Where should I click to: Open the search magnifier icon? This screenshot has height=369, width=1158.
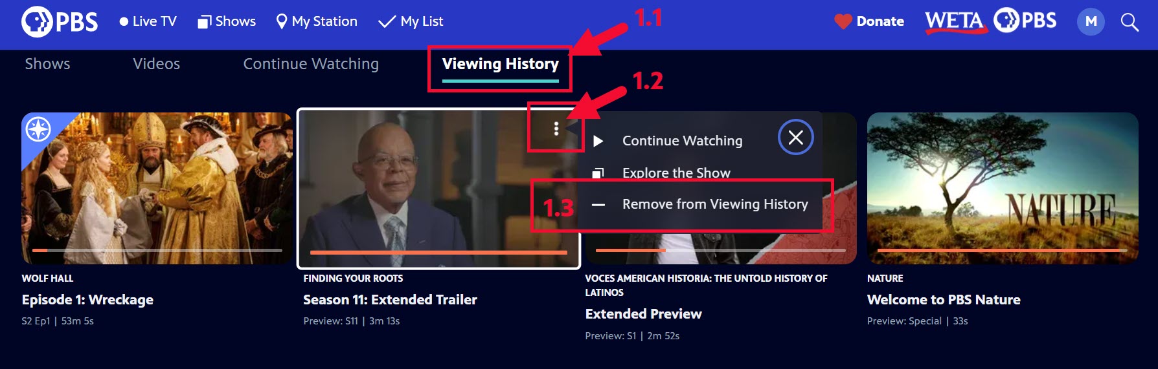1130,22
